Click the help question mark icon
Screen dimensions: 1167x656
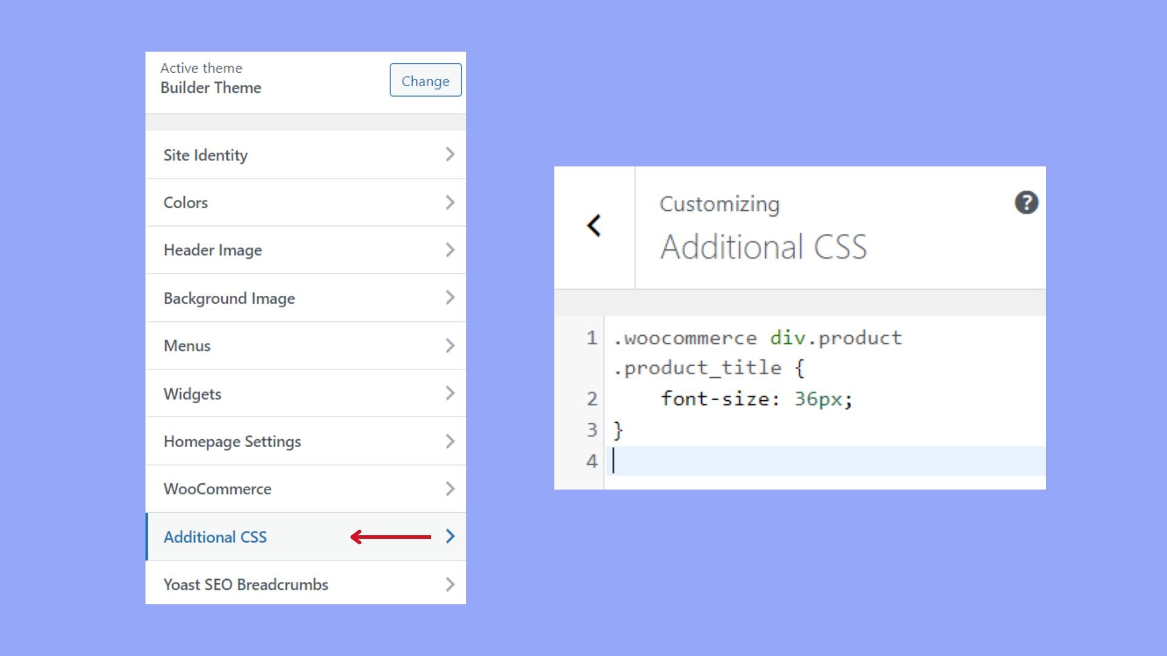pyautogui.click(x=1026, y=203)
